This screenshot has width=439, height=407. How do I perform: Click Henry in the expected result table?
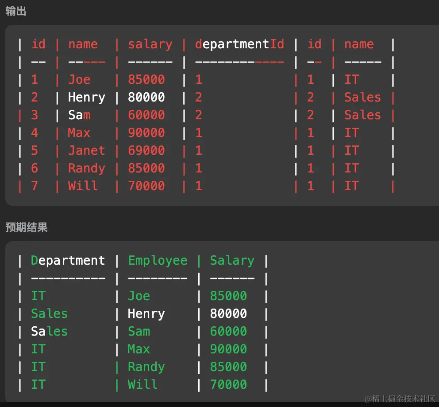coord(146,314)
